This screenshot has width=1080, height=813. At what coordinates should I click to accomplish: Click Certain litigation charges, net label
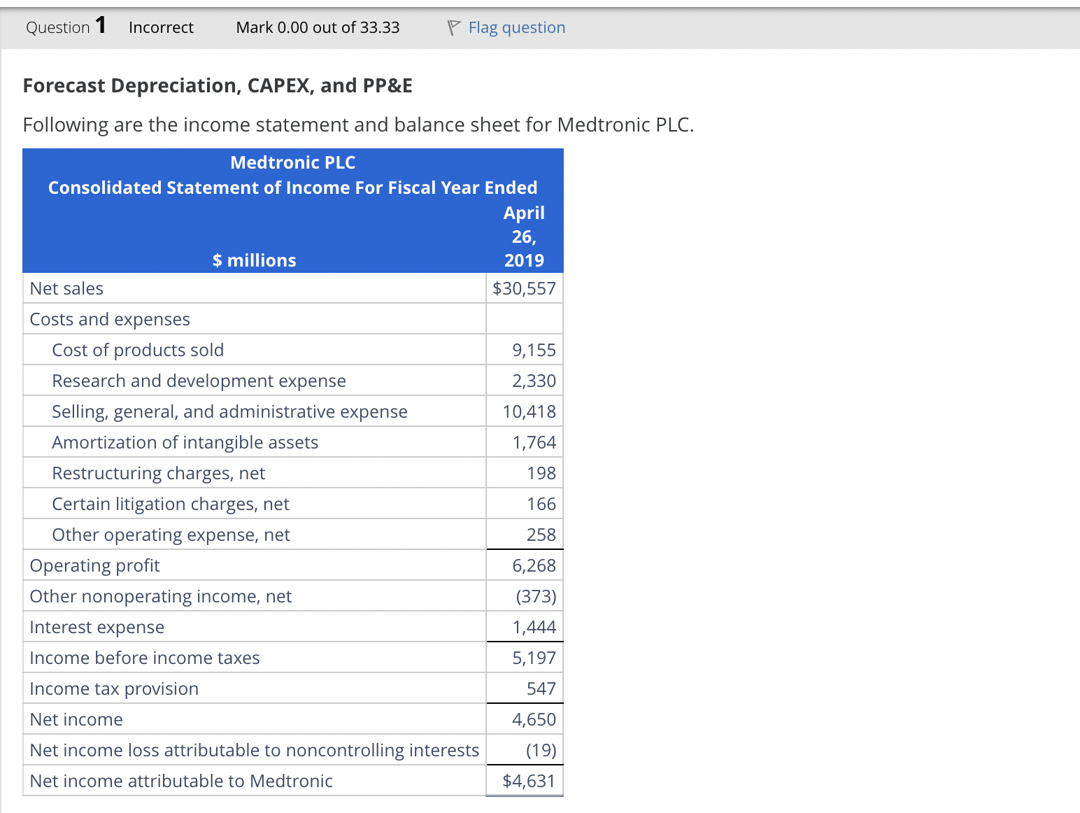point(171,504)
